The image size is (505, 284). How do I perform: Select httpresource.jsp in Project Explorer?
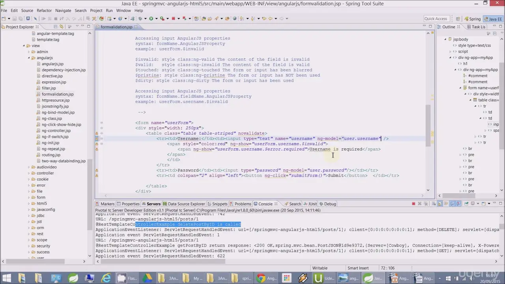coord(55,100)
